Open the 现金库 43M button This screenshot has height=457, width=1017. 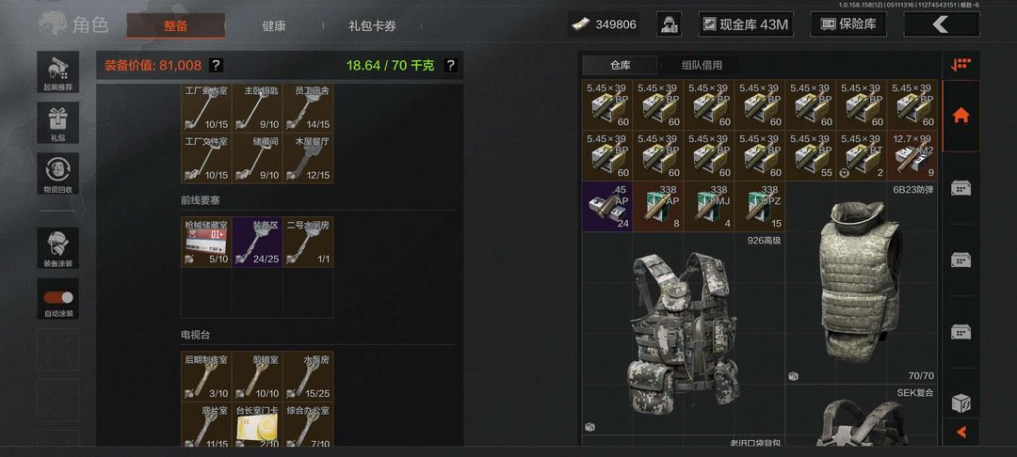(x=746, y=24)
